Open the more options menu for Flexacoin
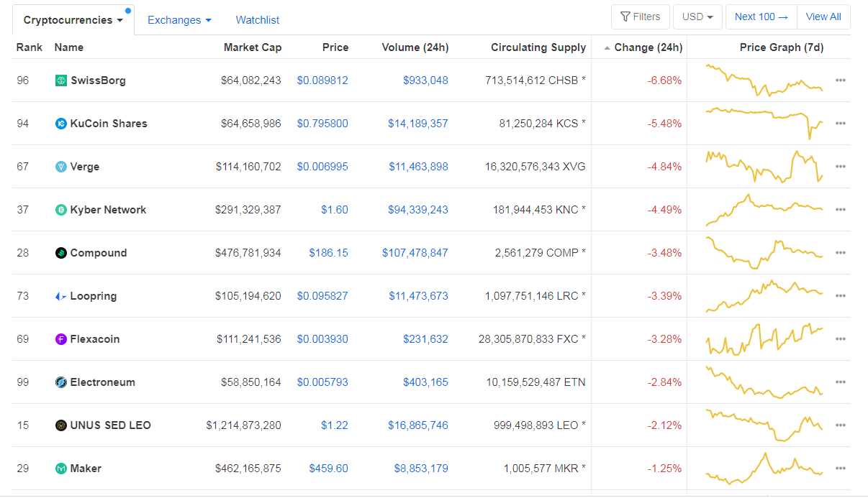 (x=840, y=339)
